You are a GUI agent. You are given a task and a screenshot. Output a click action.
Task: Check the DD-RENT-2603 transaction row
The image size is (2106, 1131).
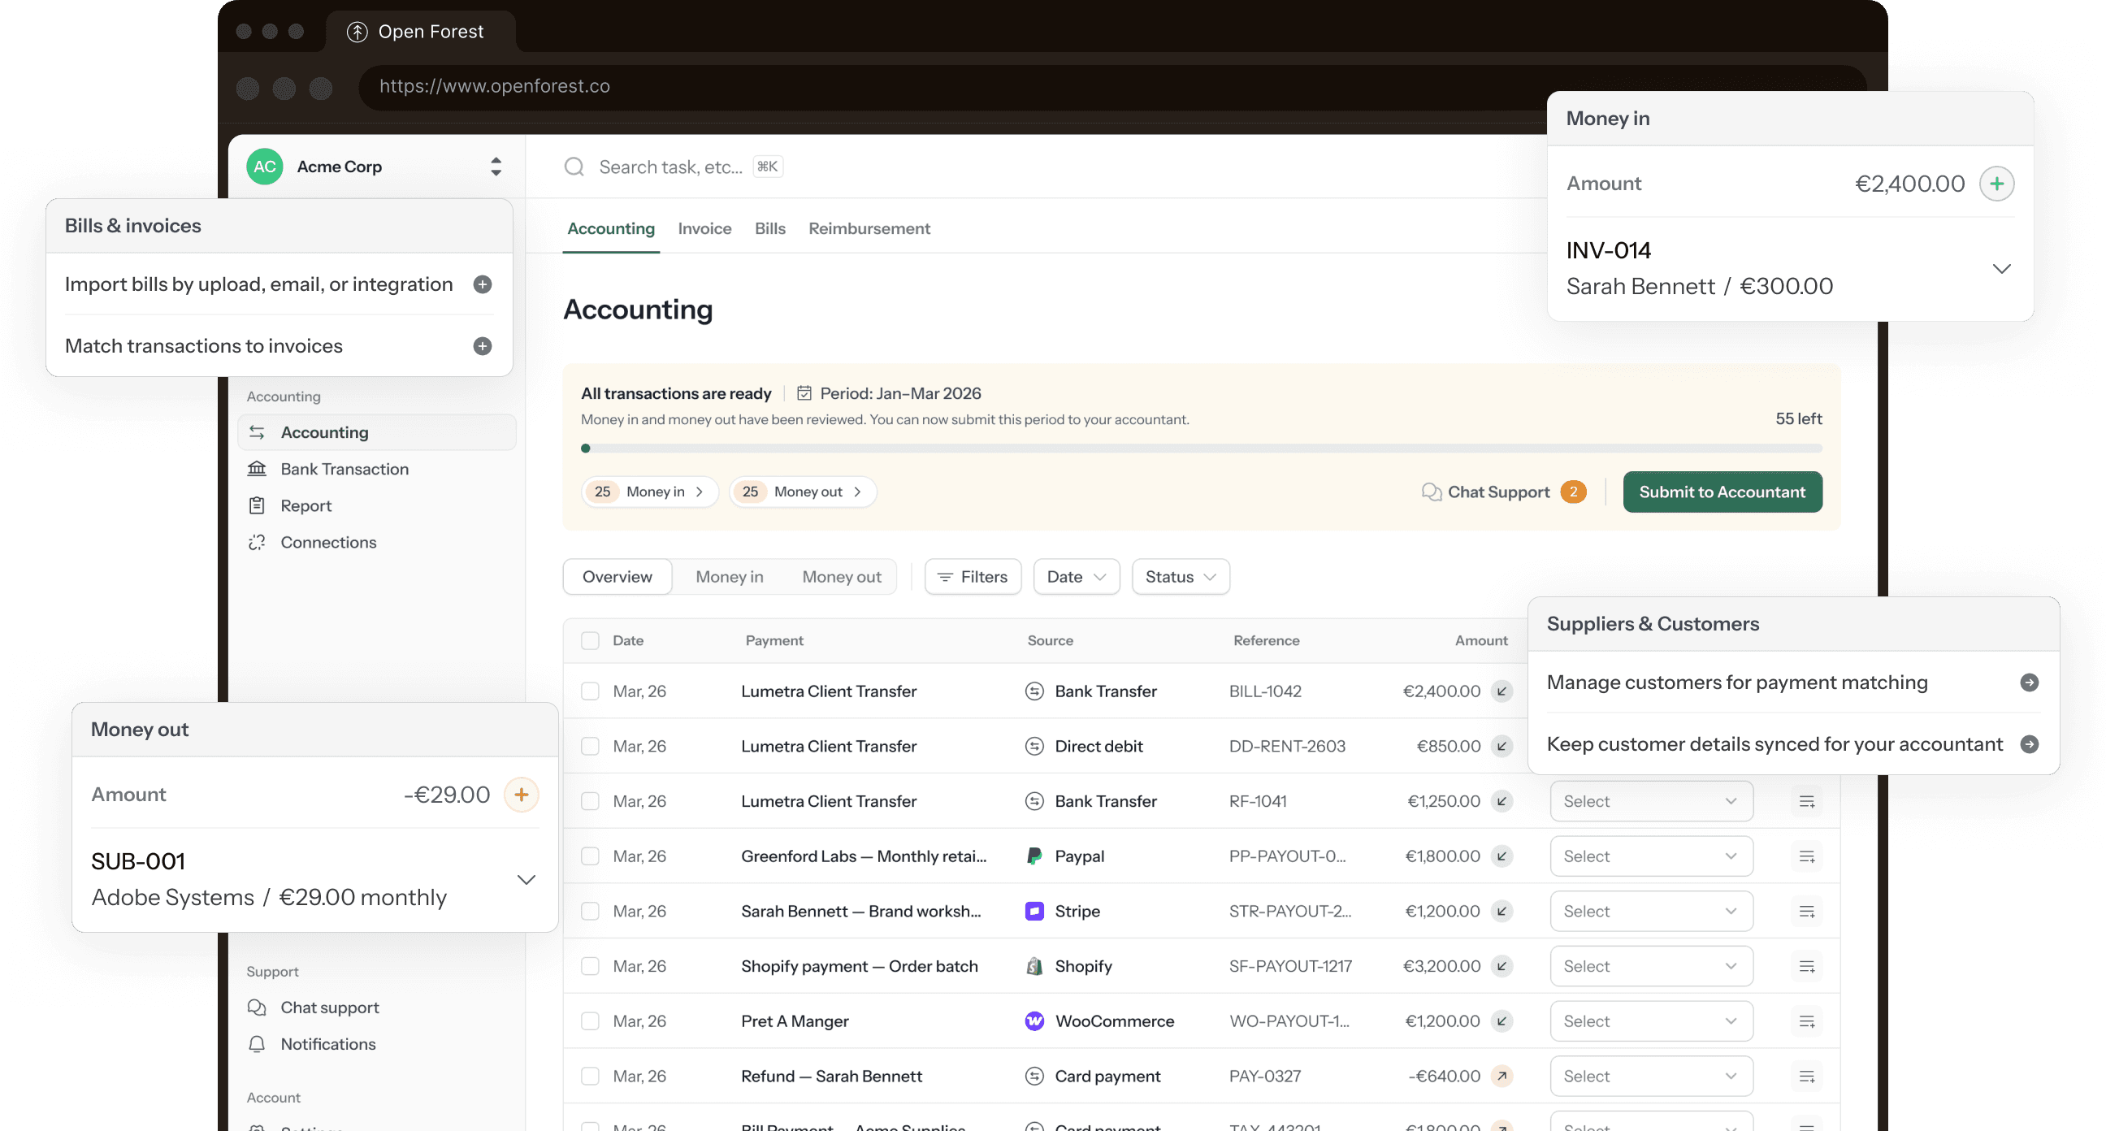pos(589,747)
